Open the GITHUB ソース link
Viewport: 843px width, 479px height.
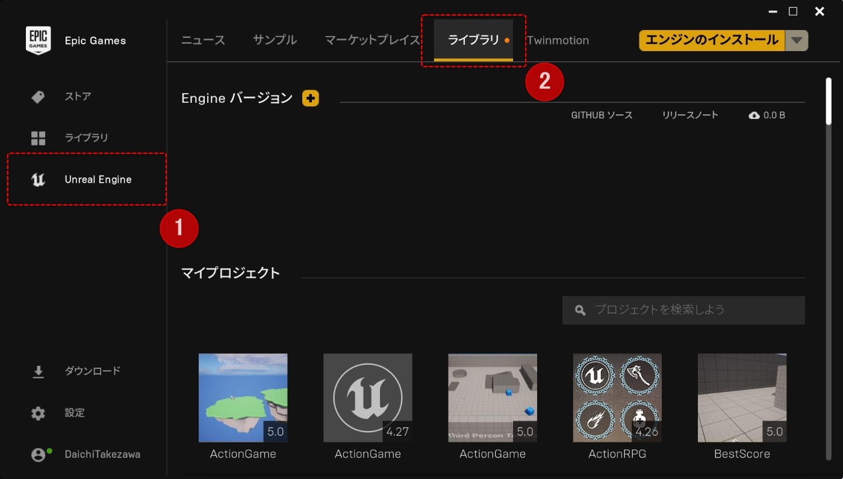pyautogui.click(x=602, y=115)
